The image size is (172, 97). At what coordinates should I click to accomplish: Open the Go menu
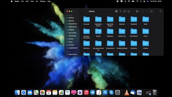pos(37,1)
